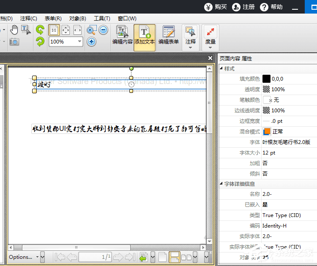The width and height of the screenshot is (317, 266).
Task: Choose the Select Text tool
Action: [x=26, y=30]
